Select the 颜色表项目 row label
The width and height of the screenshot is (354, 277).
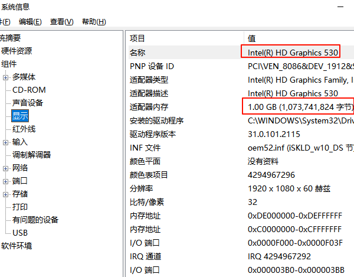point(149,175)
